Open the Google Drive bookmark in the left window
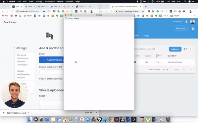Viewport: 198px width, 123px height. pos(20,16)
